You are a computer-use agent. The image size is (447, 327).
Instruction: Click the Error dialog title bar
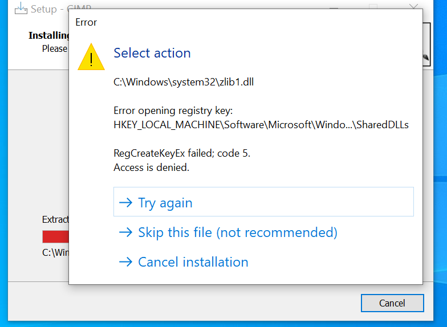pyautogui.click(x=228, y=22)
